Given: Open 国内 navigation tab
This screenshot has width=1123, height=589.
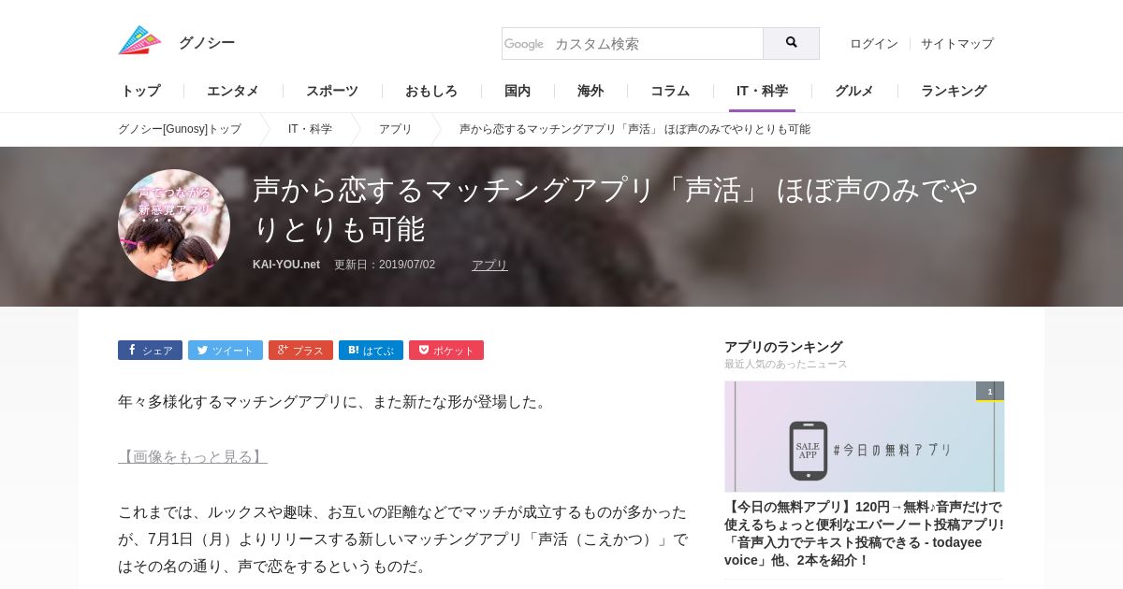Looking at the screenshot, I should [518, 91].
